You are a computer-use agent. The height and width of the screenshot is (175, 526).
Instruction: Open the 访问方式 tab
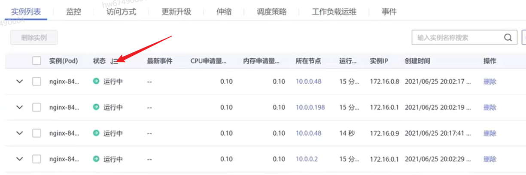(121, 12)
